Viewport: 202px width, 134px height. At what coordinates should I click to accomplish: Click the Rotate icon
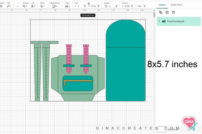pos(106,6)
